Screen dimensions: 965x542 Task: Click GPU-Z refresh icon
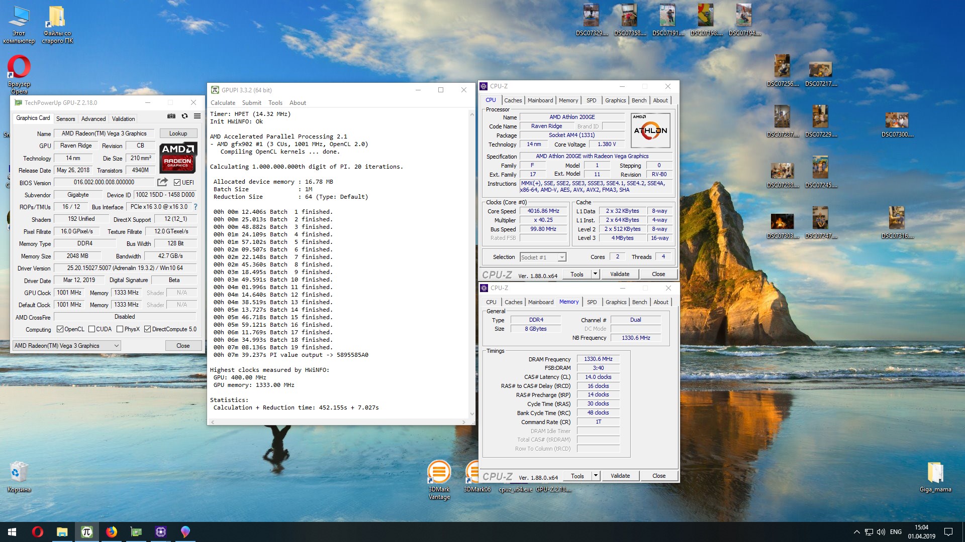point(184,116)
